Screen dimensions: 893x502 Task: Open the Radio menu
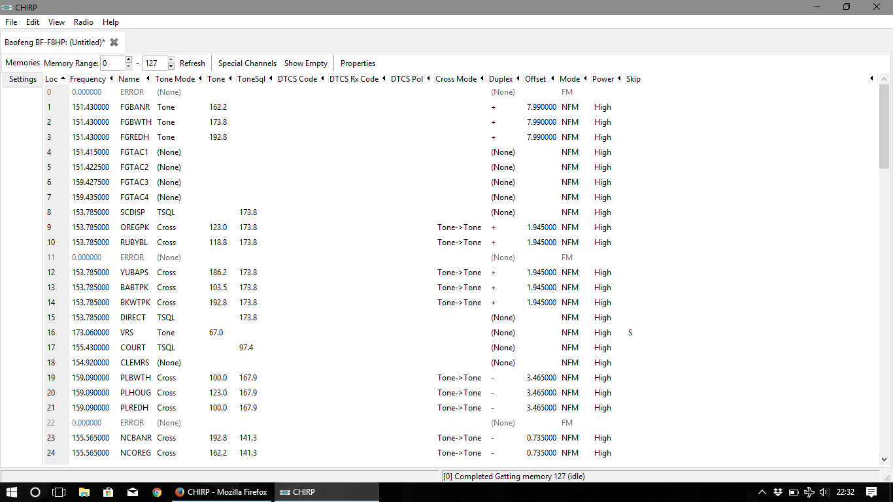(84, 22)
